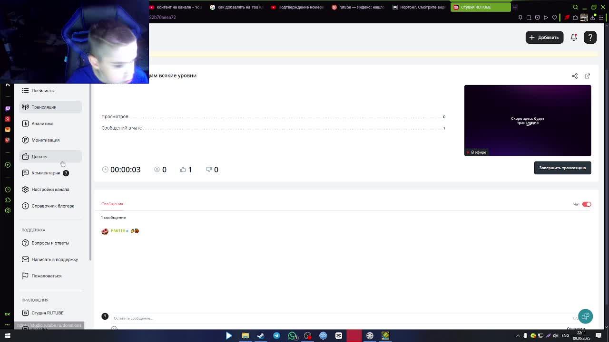
Task: Click the broadcast preview thumbnail
Action: [528, 120]
